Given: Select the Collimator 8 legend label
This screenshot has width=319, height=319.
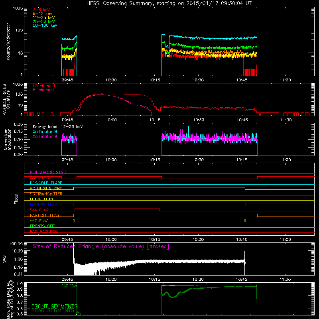Looking at the screenshot, I should pos(45,132).
